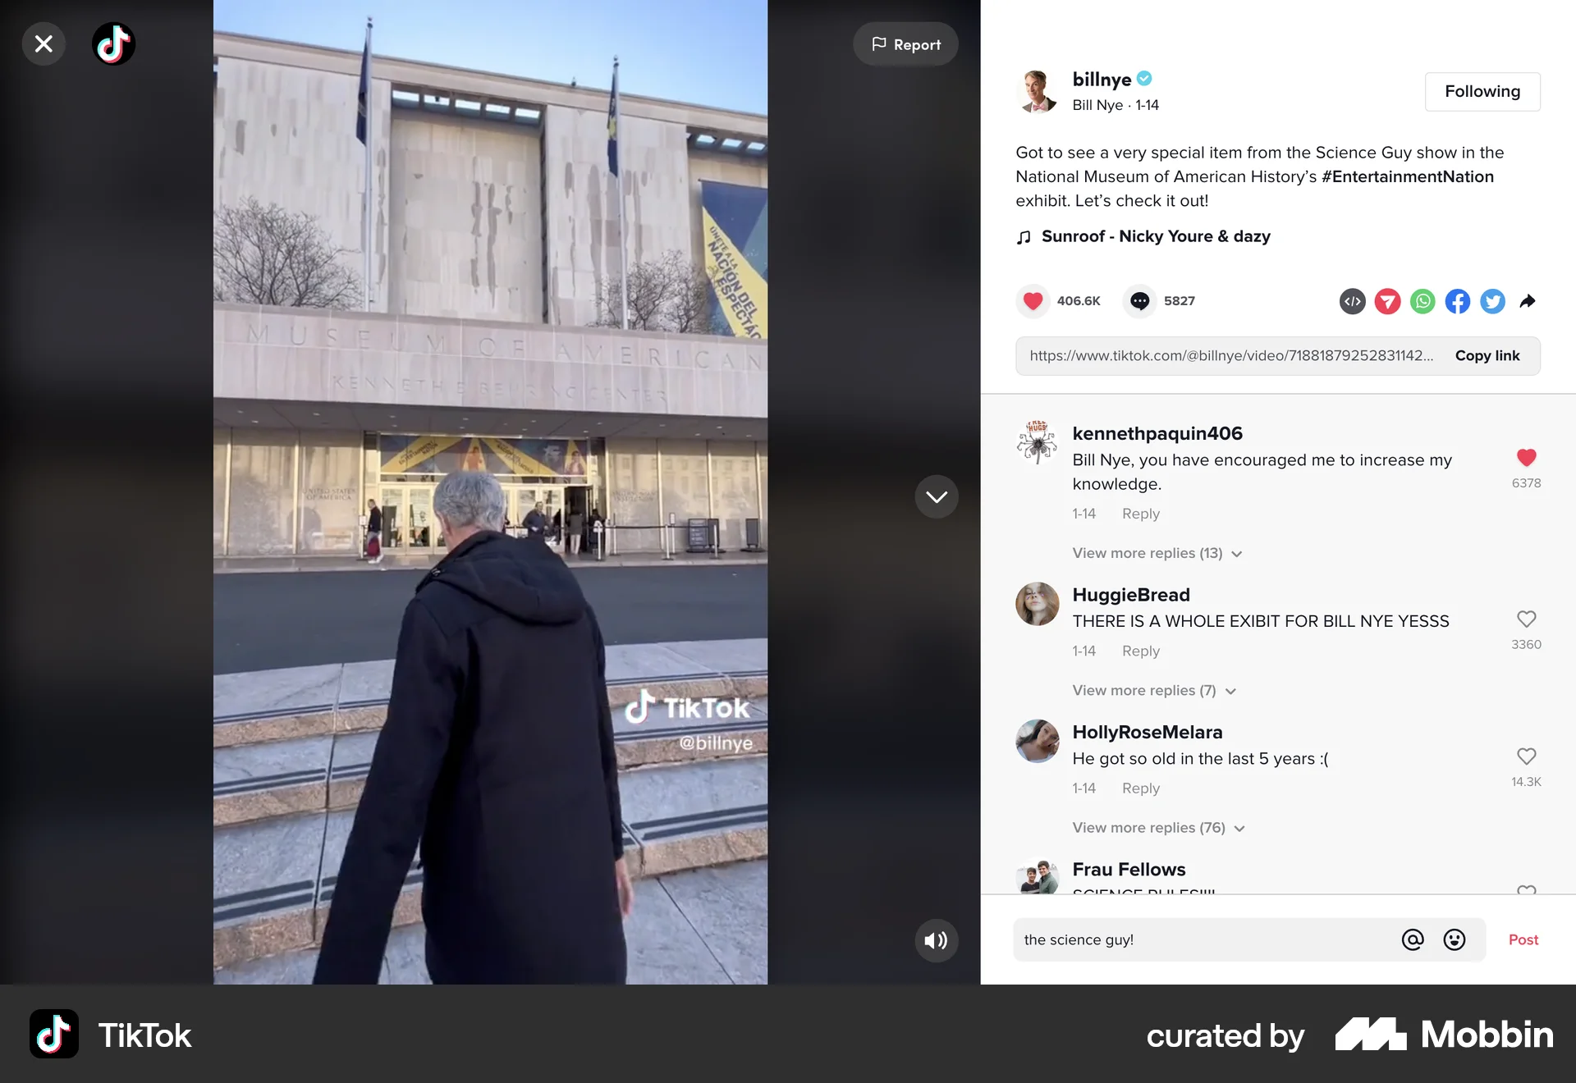Unfollow Bill Nye via the Following button
The image size is (1576, 1083).
[1482, 91]
